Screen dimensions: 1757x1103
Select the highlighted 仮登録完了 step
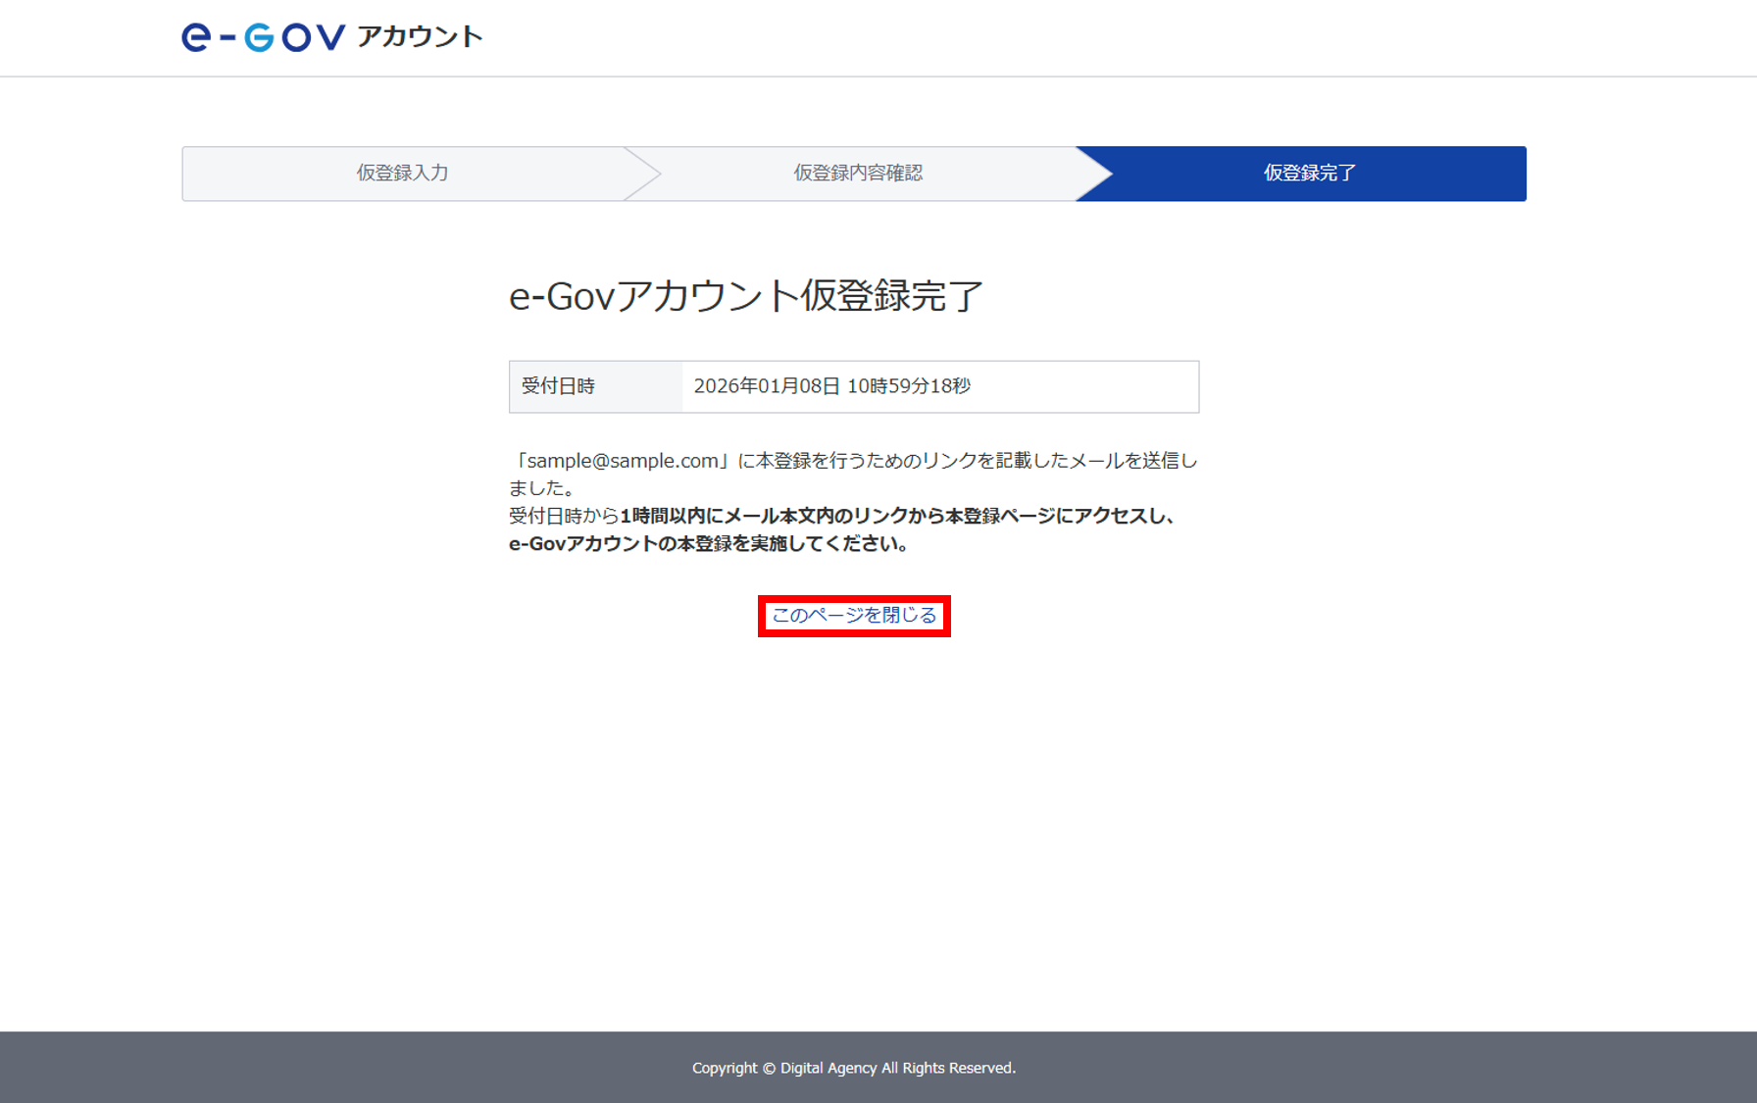(x=1309, y=174)
